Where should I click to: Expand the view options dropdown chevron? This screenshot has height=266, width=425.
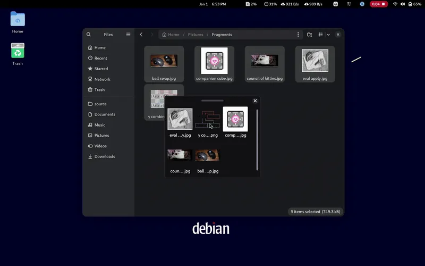(328, 35)
